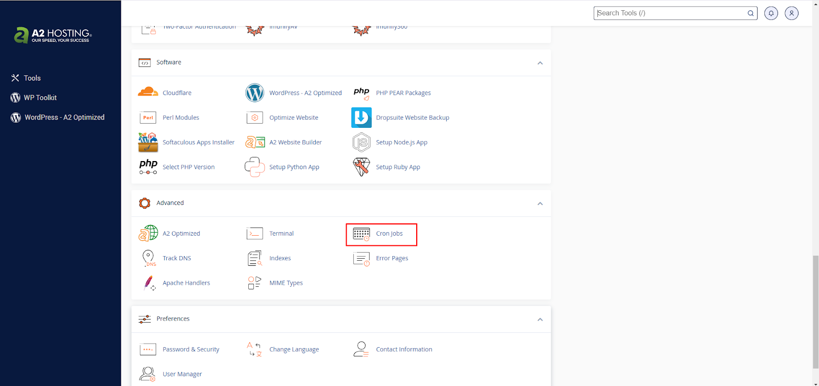Open the A2 Website Builder icon
819x386 pixels.
pos(254,142)
